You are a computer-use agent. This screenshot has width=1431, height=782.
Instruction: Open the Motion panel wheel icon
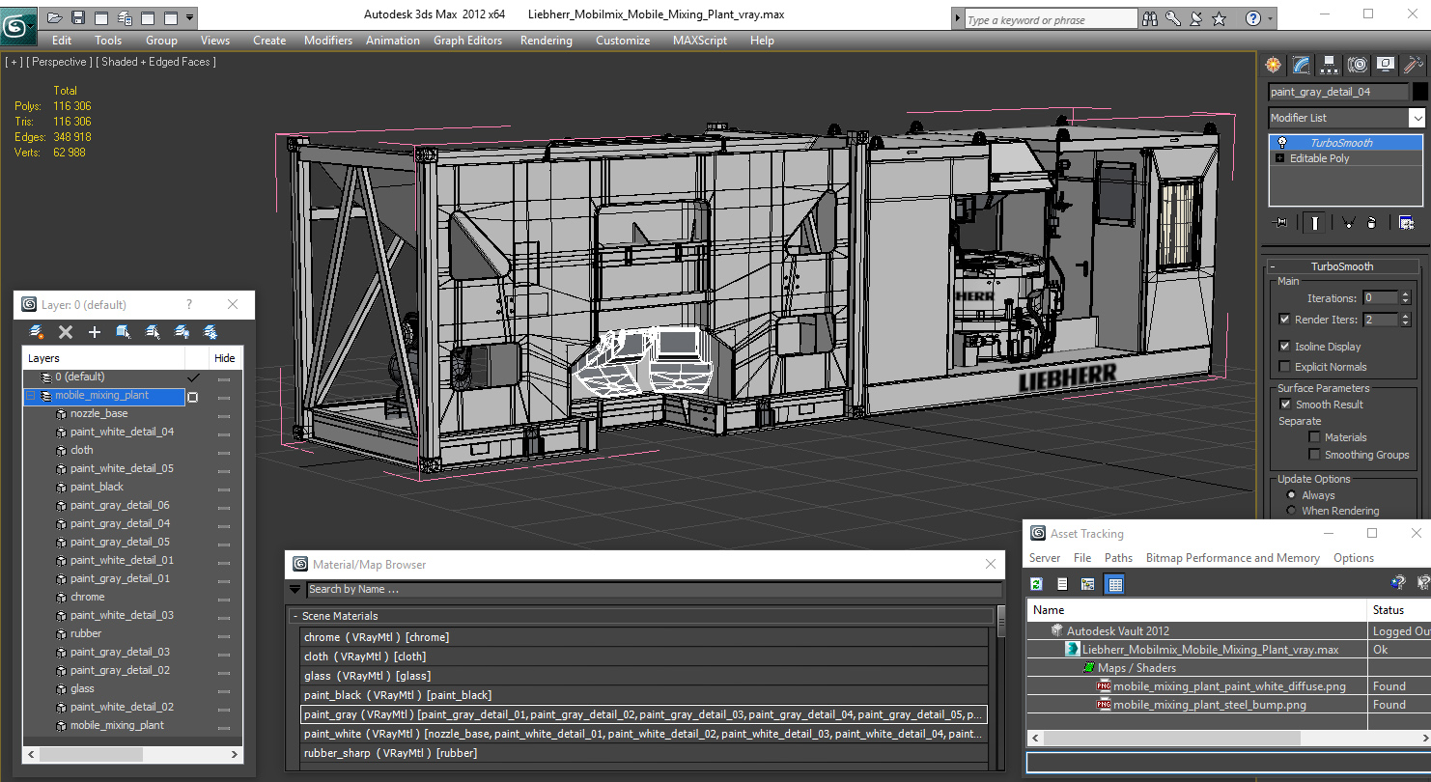coord(1358,65)
